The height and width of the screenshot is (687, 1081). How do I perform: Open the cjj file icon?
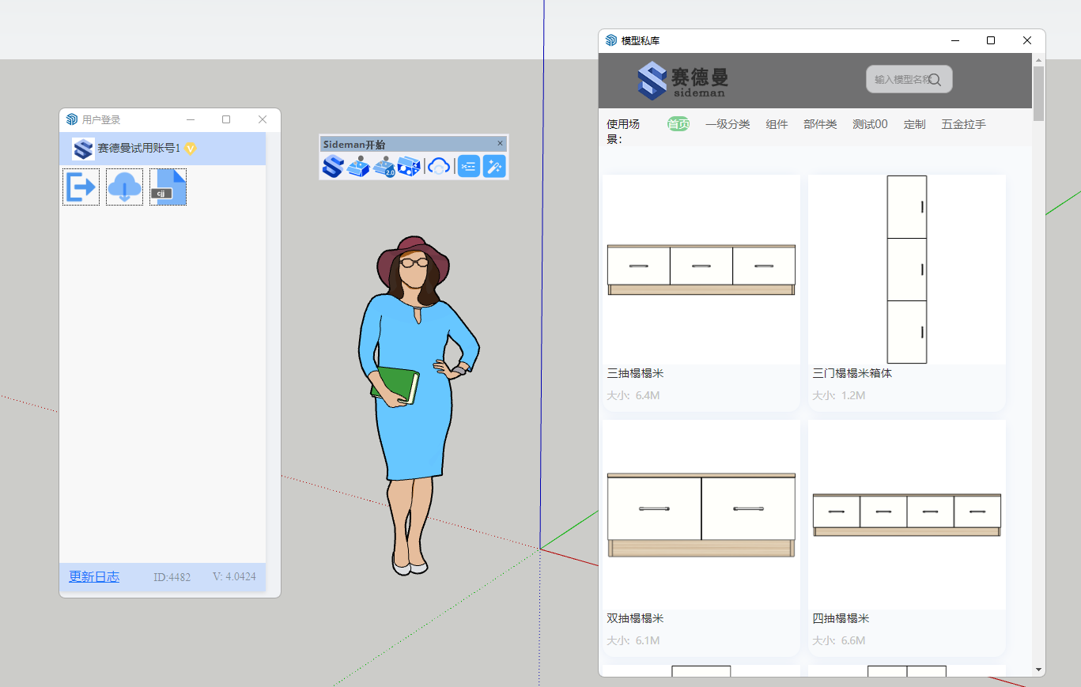168,187
